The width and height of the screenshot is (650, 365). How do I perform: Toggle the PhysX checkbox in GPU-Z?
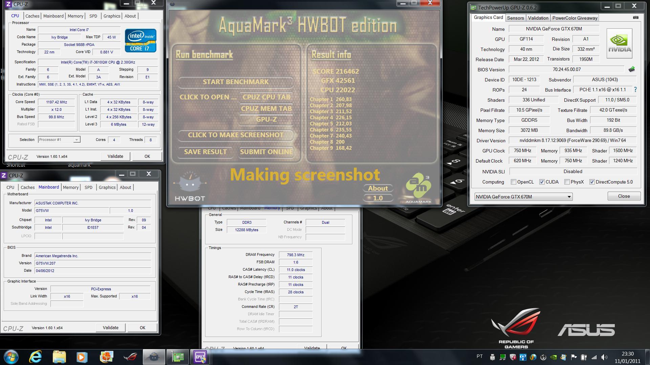click(x=567, y=182)
